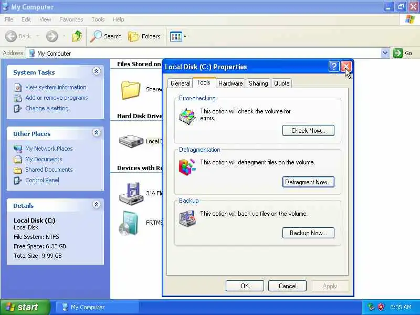Expand the Address bar dropdown
The image size is (420, 315).
pos(385,53)
